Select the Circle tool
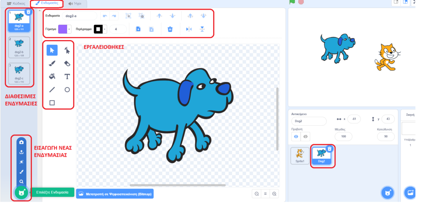This screenshot has width=422, height=224. (x=67, y=90)
